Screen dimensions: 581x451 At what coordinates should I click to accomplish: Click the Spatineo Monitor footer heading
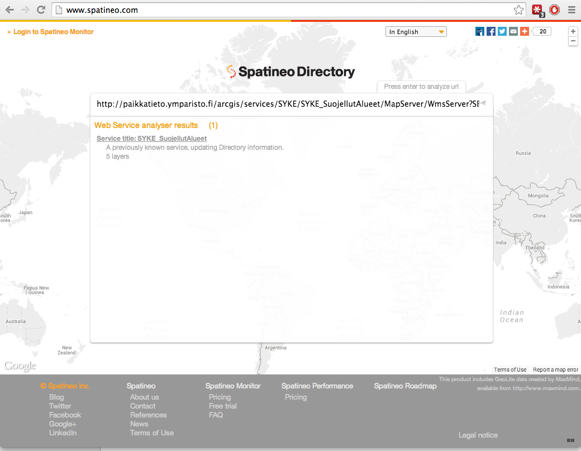[x=233, y=386]
